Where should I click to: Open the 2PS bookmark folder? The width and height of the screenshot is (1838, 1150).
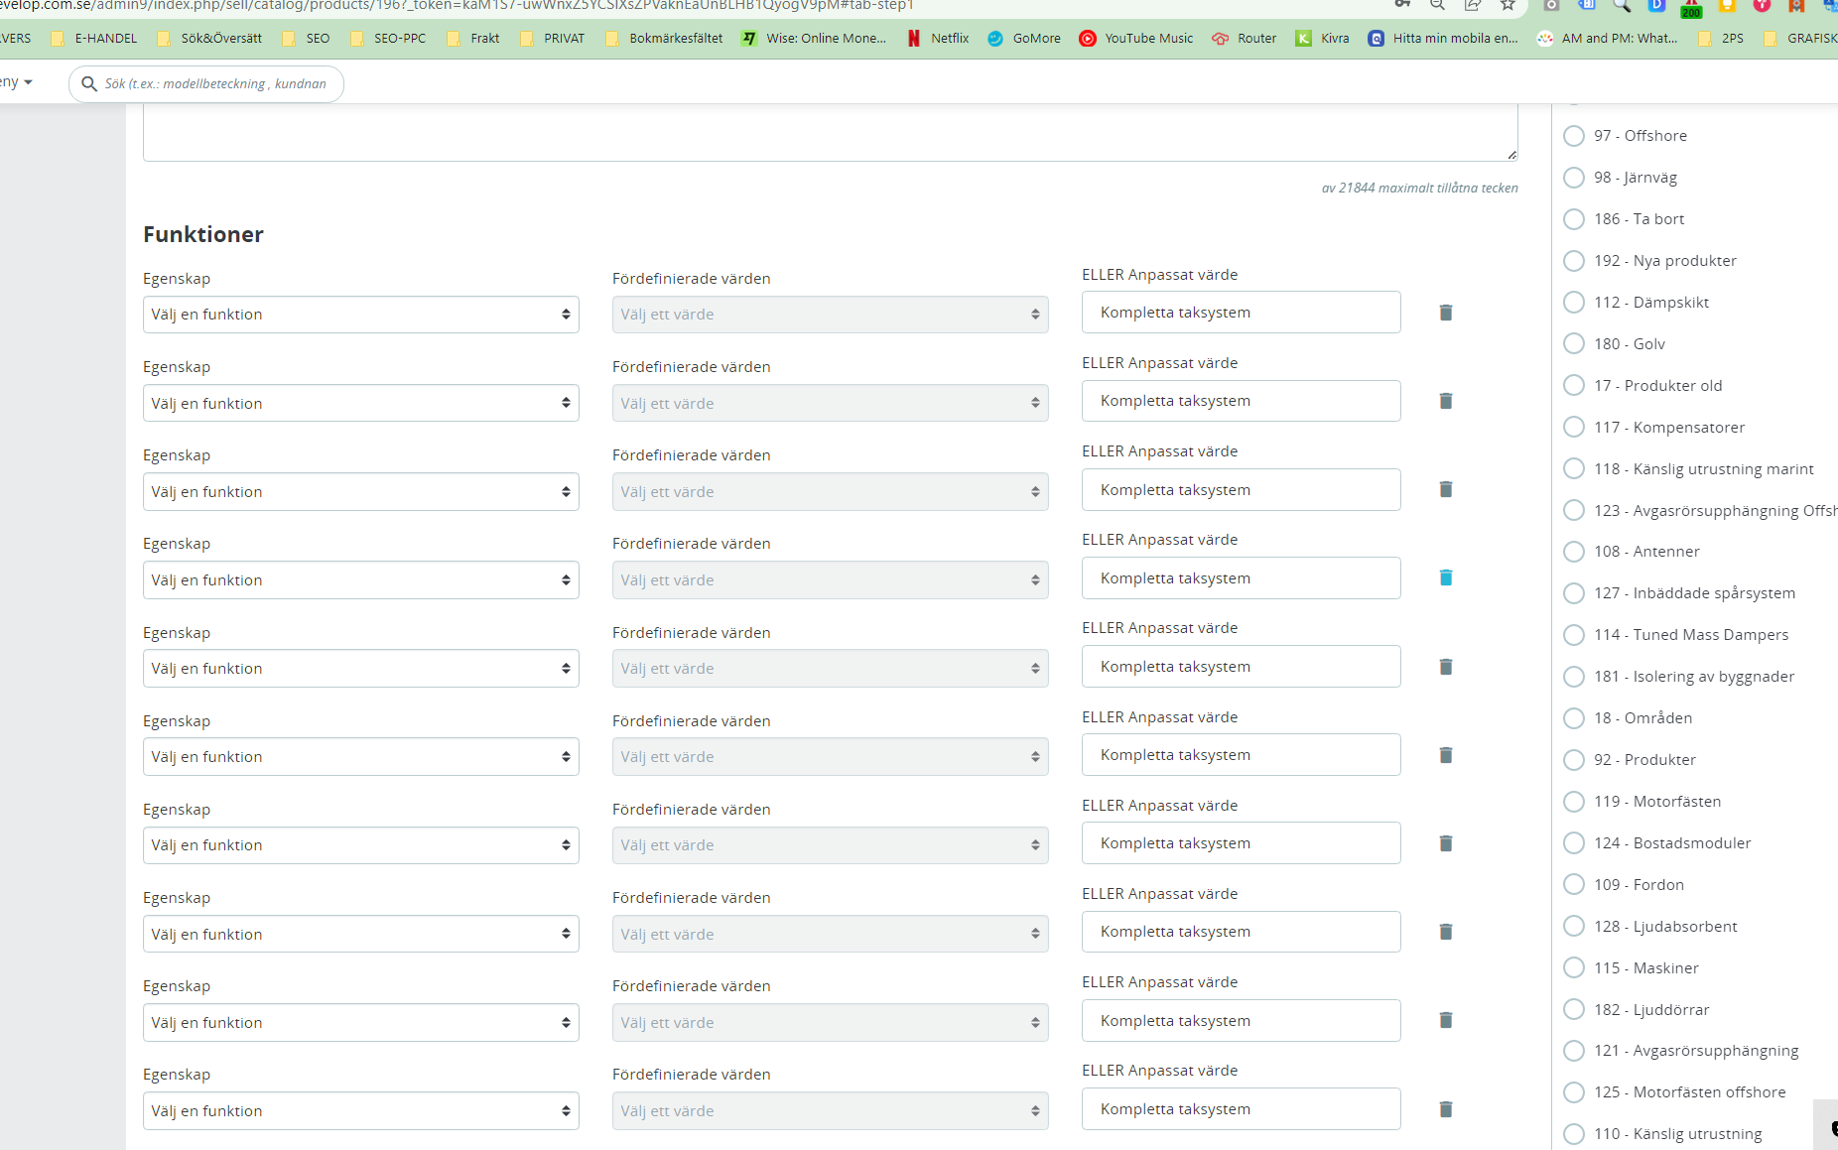(1721, 39)
